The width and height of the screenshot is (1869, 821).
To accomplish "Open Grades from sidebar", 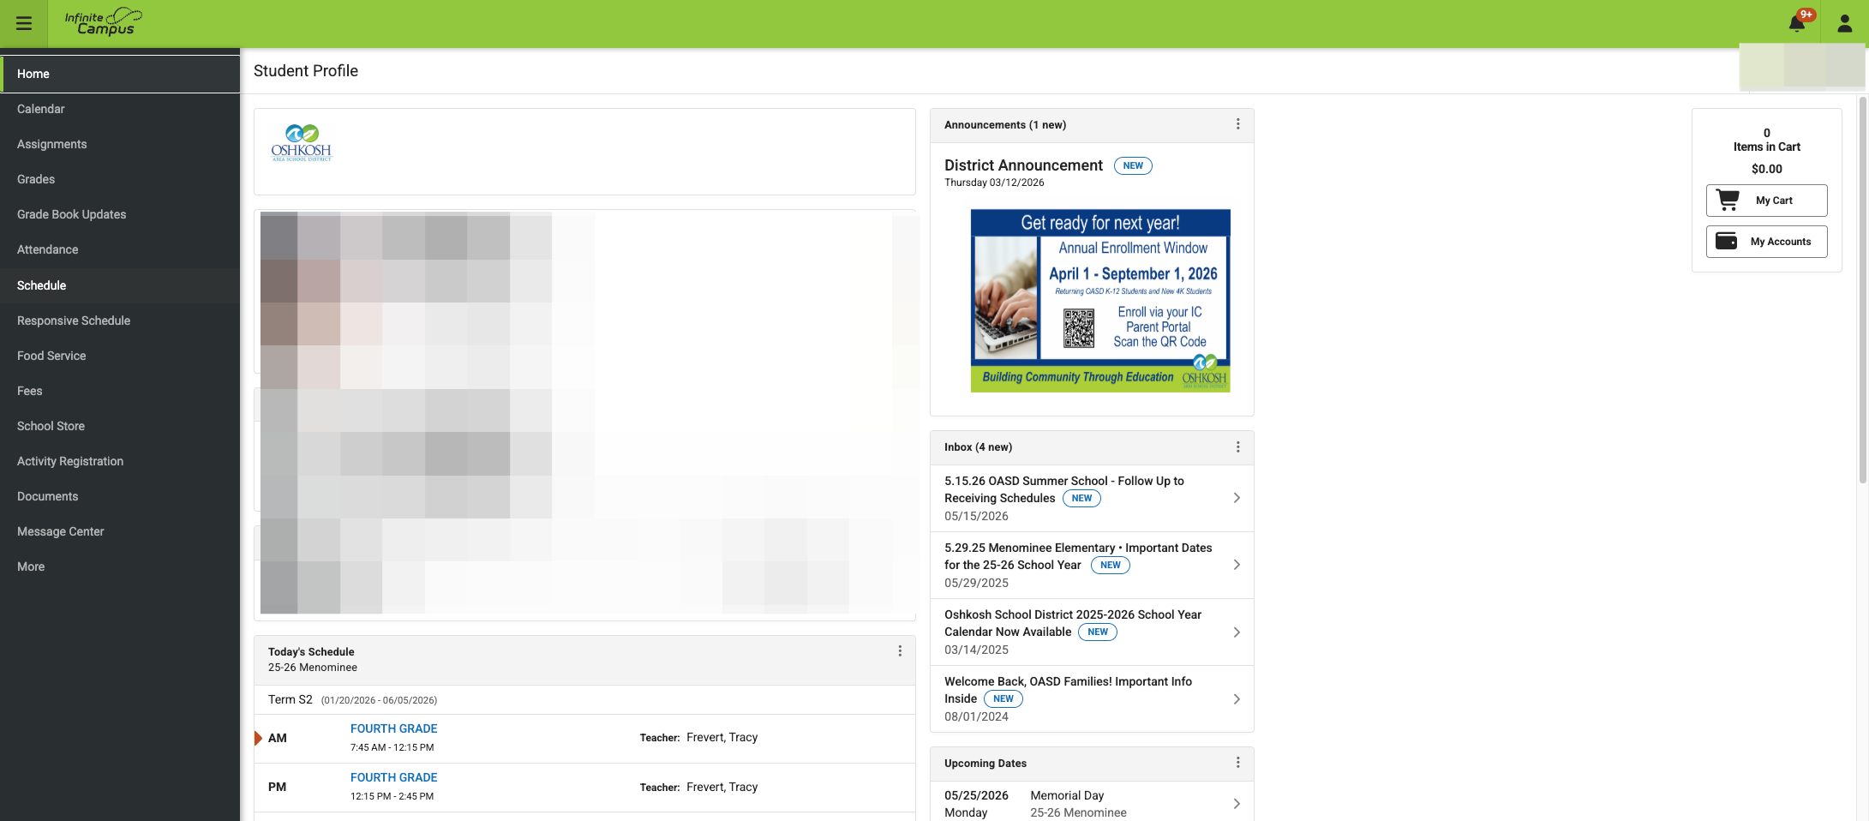I will pos(120,179).
